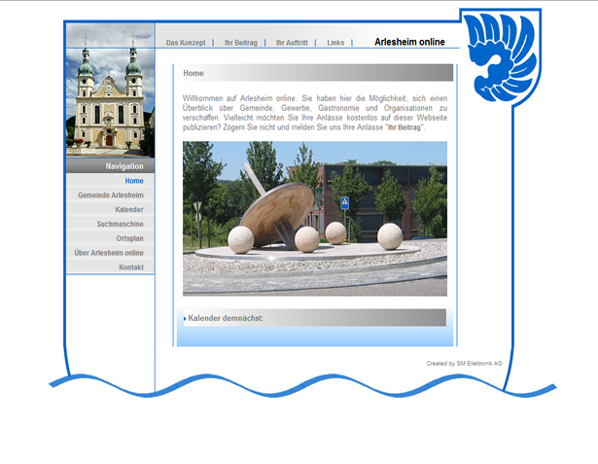Click the Arlesheim cathedral photo
Image resolution: width=598 pixels, height=464 pixels.
coord(110,90)
